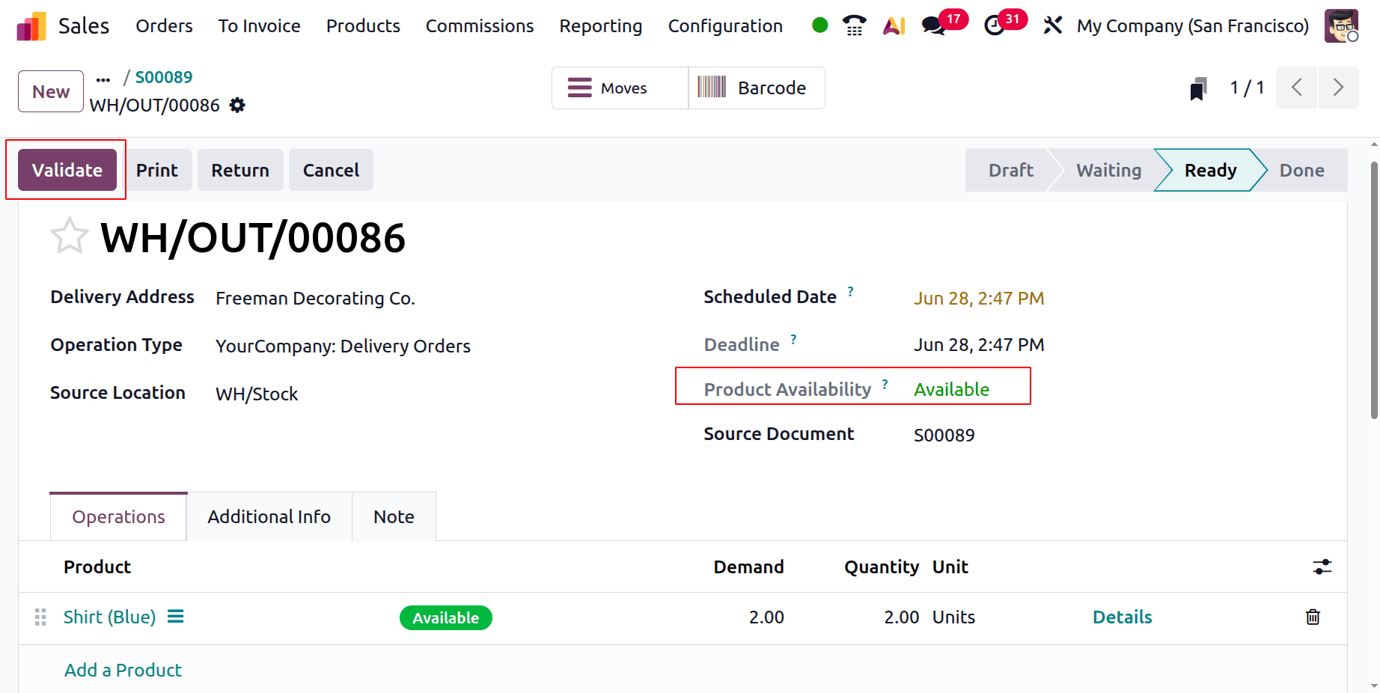Open Shirt (Blue) detailed operations list icon
This screenshot has height=693, width=1380.
[175, 617]
